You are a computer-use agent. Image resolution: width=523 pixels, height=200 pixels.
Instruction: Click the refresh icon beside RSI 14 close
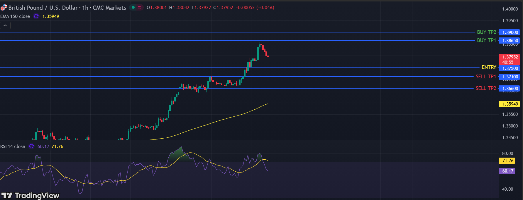31,146
